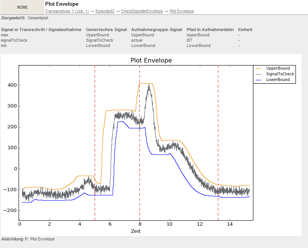Click the 'Abbildung 1: Plot Envelope' figure caption

(28, 239)
